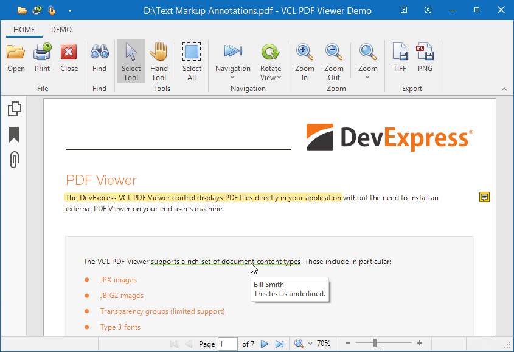Click the 70% zoom value
Screen dimensions: 514x352
pyautogui.click(x=324, y=344)
